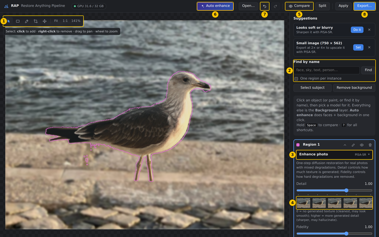Click Remove background
The height and width of the screenshot is (237, 379).
354,88
